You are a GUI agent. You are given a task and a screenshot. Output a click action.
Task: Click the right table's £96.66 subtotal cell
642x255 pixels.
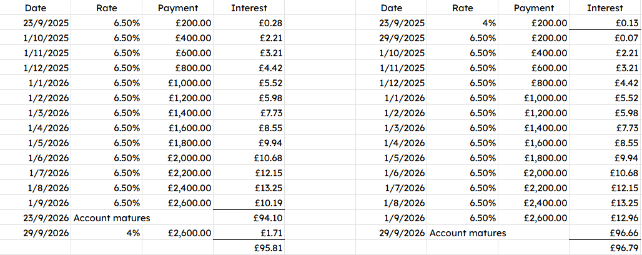tap(605, 233)
